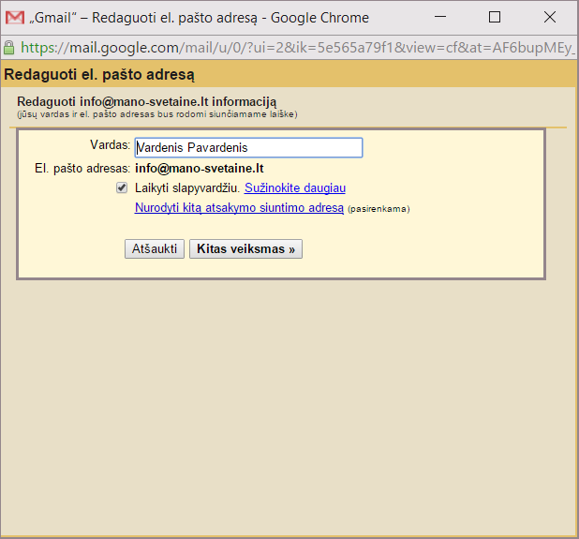Proceed with 'Kitas veiksmas »' button
579x539 pixels.
tap(245, 249)
